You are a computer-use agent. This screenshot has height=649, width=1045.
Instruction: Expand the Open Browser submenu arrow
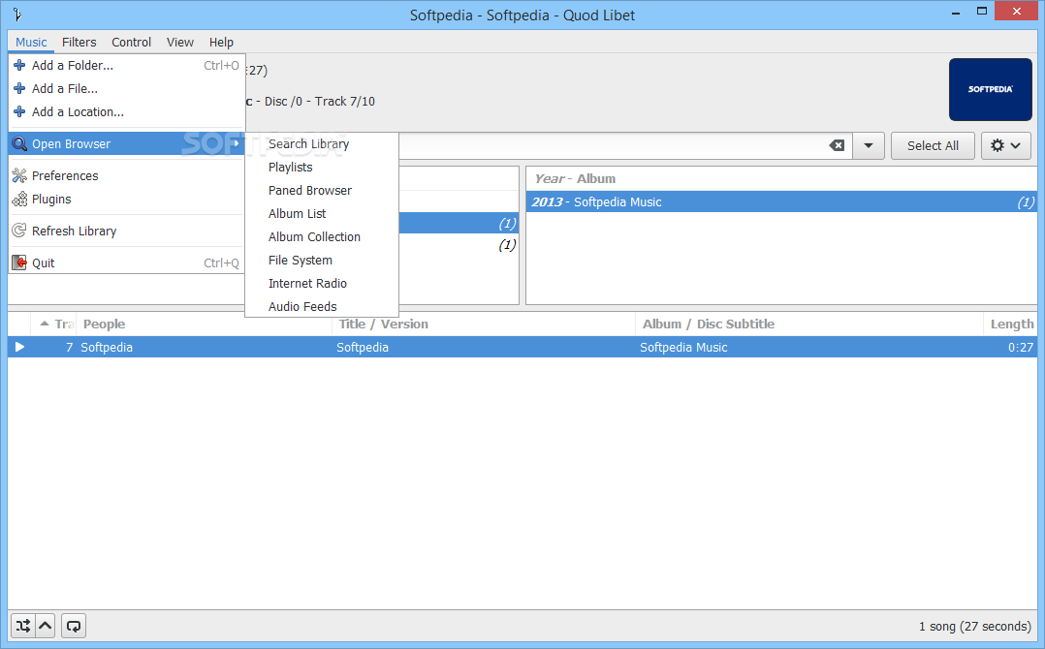click(x=236, y=143)
